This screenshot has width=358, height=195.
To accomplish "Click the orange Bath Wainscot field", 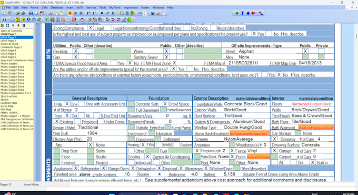I will click(x=316, y=128).
